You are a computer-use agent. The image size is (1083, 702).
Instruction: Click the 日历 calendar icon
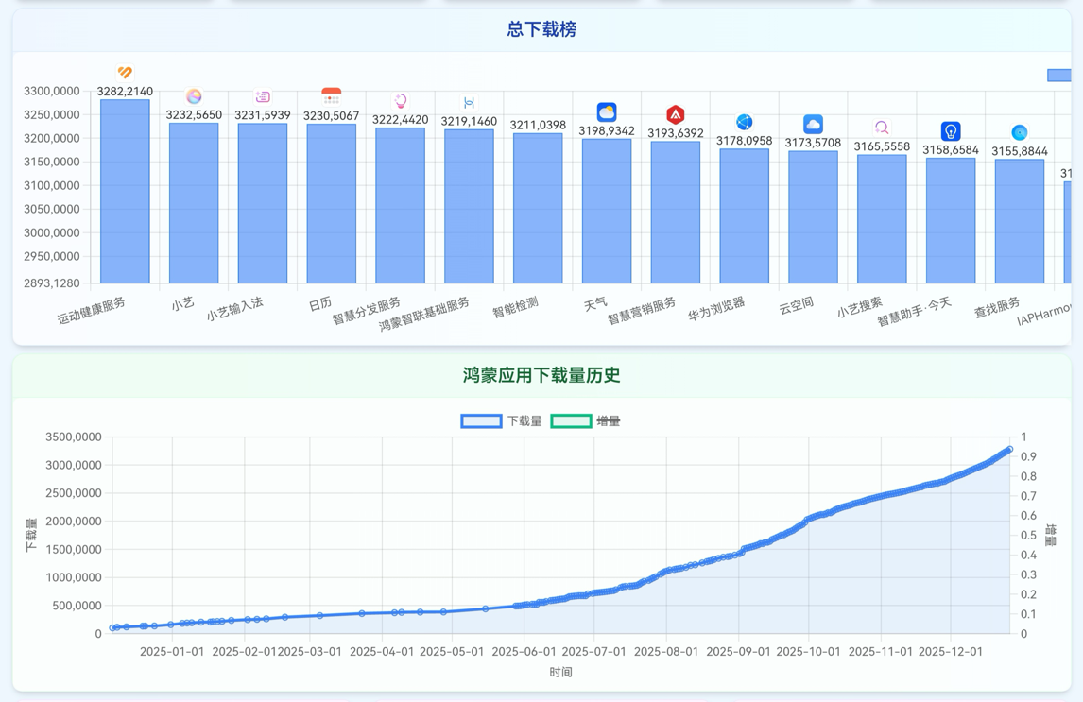coord(331,96)
